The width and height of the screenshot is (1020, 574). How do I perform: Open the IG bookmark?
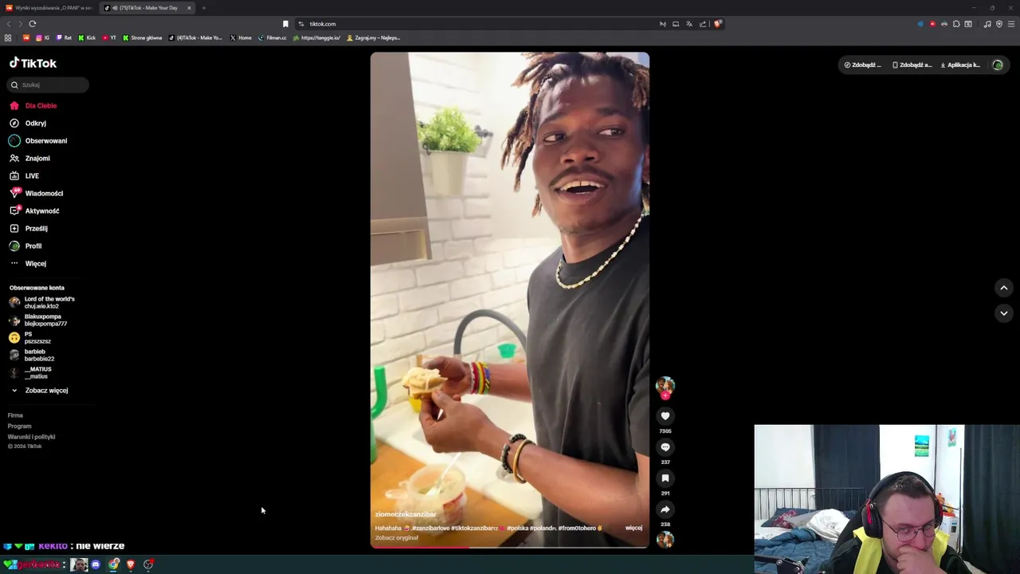click(42, 37)
